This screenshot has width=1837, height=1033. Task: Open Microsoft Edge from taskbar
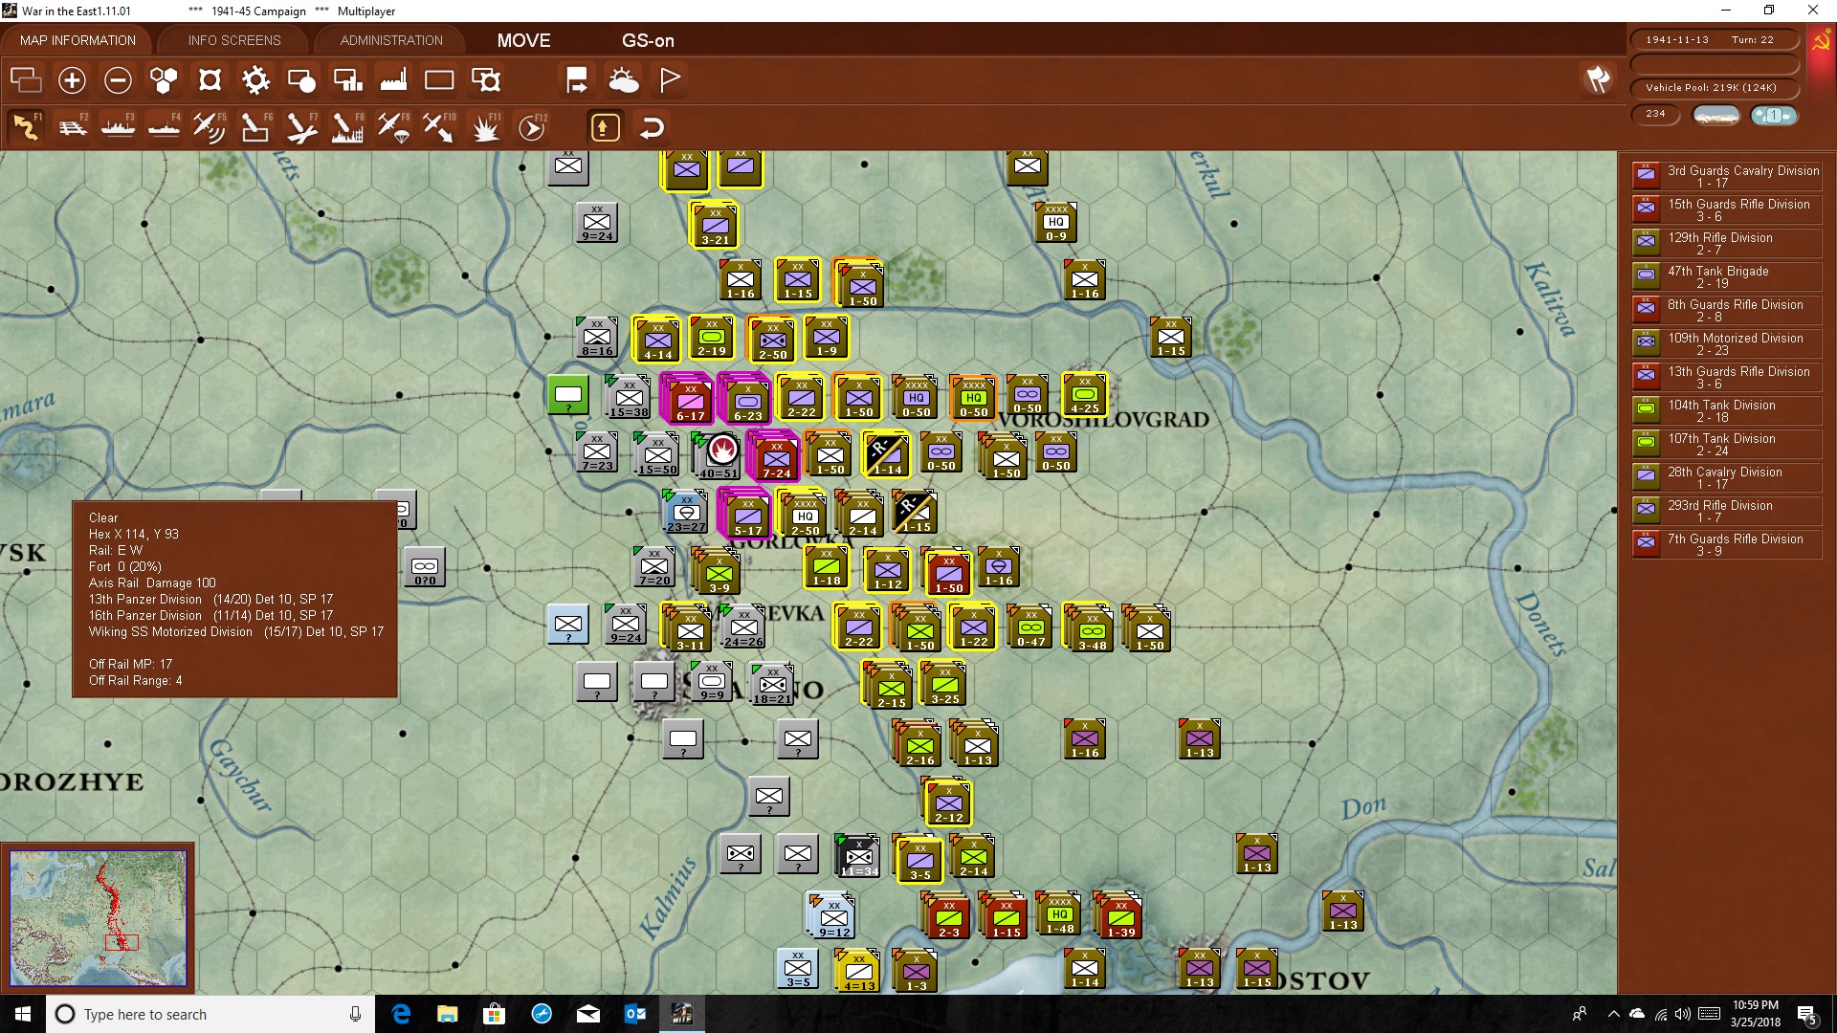401,1014
